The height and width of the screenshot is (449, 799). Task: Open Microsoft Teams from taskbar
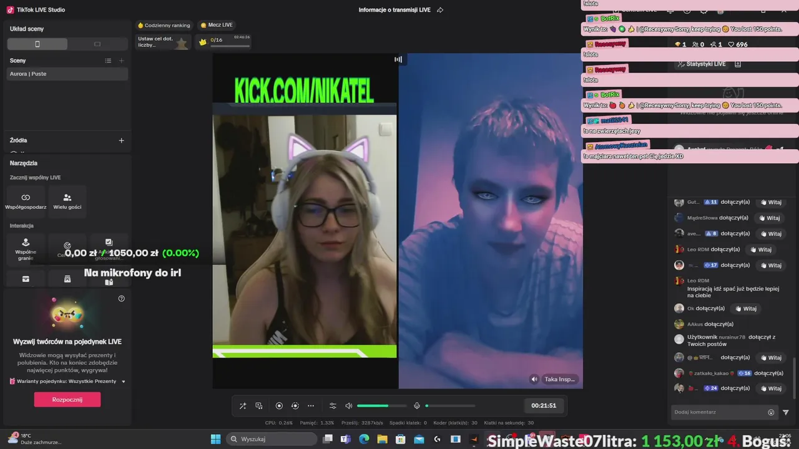[345, 439]
